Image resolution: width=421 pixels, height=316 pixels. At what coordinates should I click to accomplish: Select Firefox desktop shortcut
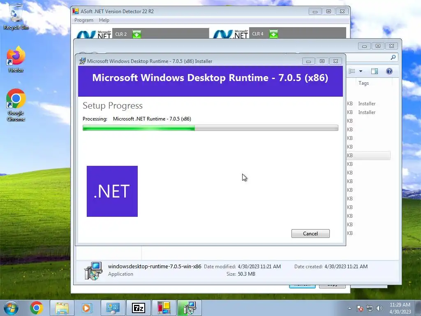pyautogui.click(x=16, y=59)
